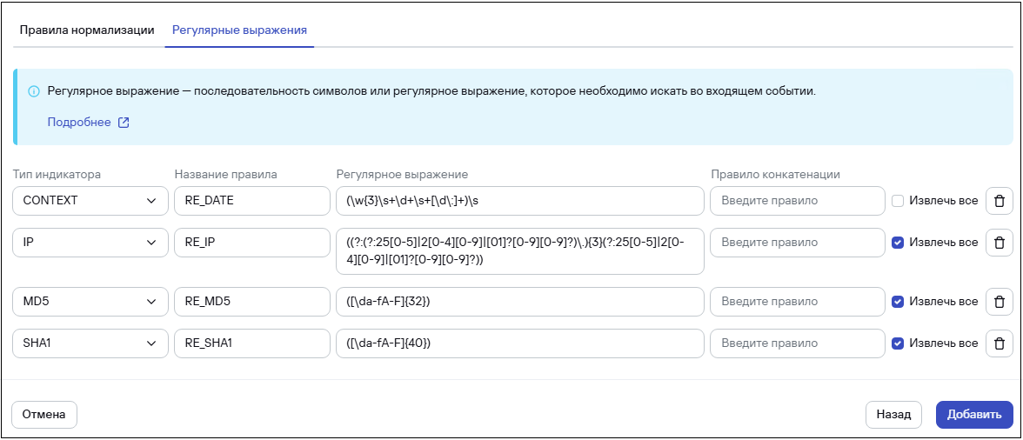
Task: Uncheck Извлечь все for the RE_SHA1 rule
Action: [x=898, y=343]
